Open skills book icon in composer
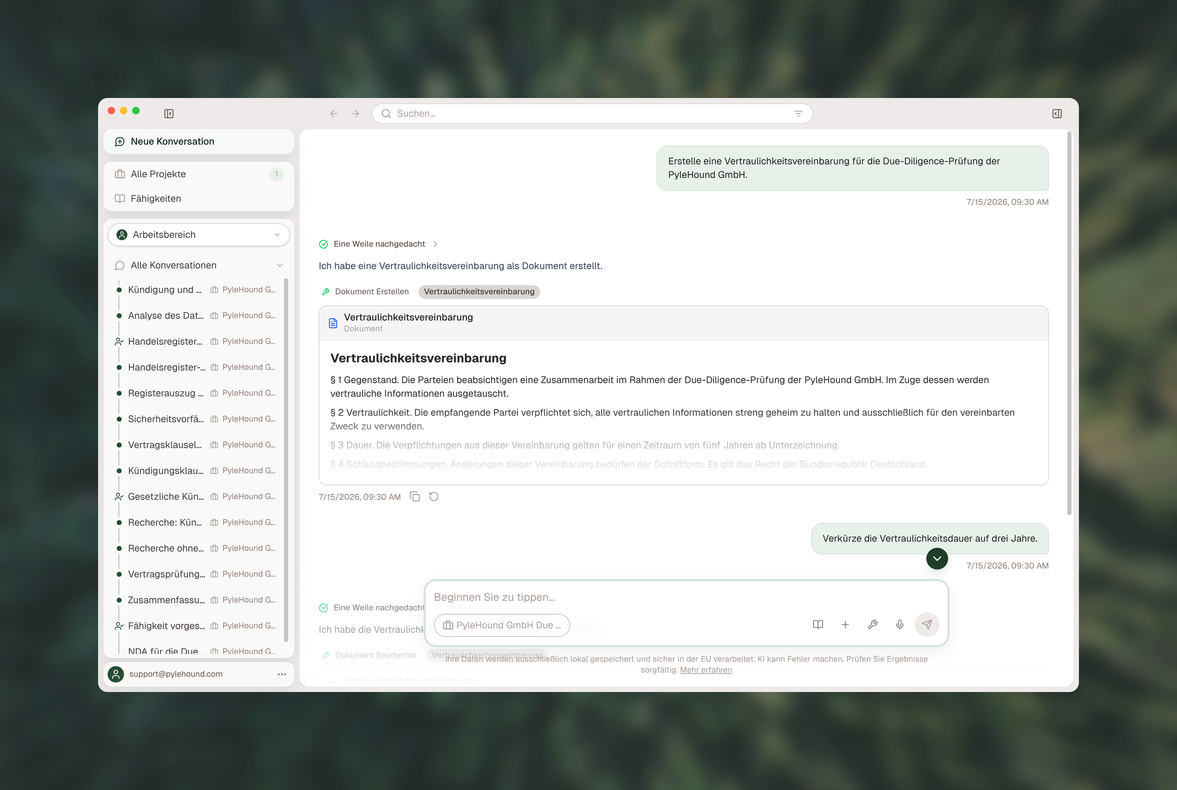 click(818, 625)
